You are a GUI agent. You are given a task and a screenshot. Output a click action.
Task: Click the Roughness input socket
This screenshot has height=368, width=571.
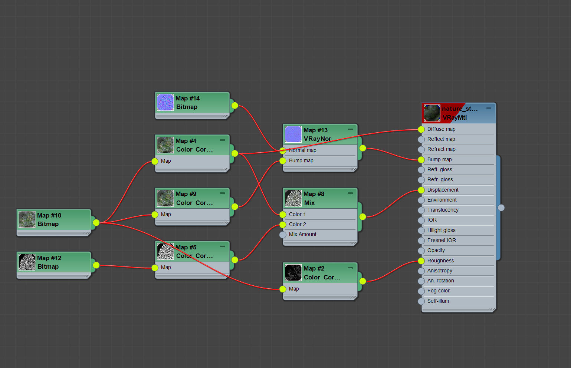tap(421, 261)
